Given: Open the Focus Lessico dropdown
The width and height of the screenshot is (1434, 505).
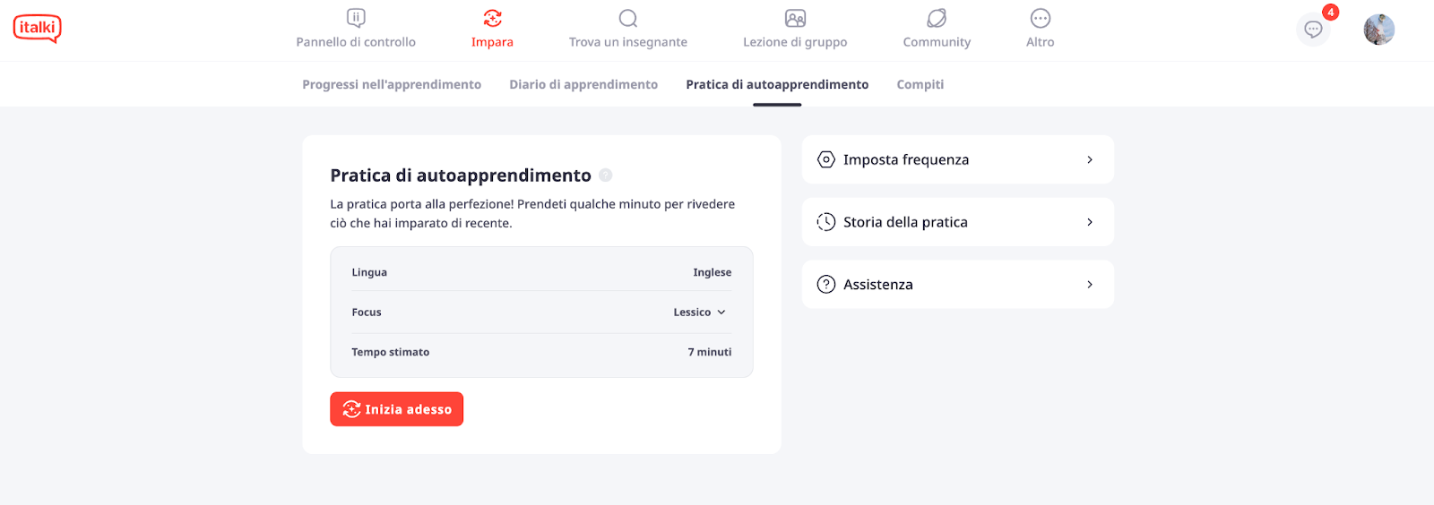Looking at the screenshot, I should 700,312.
